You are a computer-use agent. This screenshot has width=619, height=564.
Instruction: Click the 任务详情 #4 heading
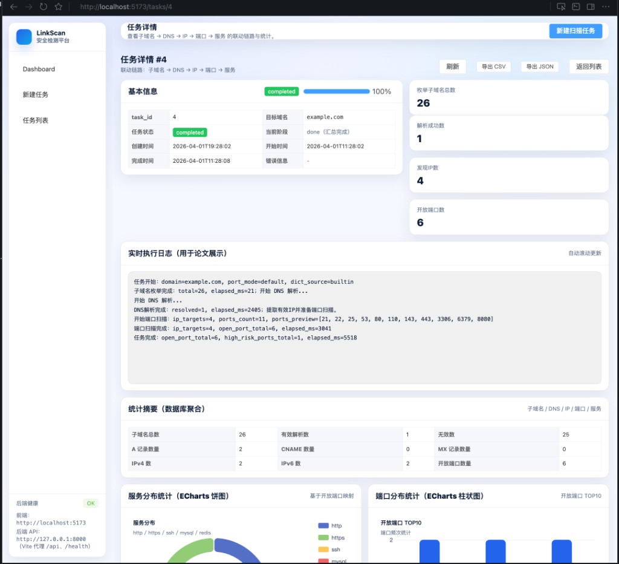144,60
